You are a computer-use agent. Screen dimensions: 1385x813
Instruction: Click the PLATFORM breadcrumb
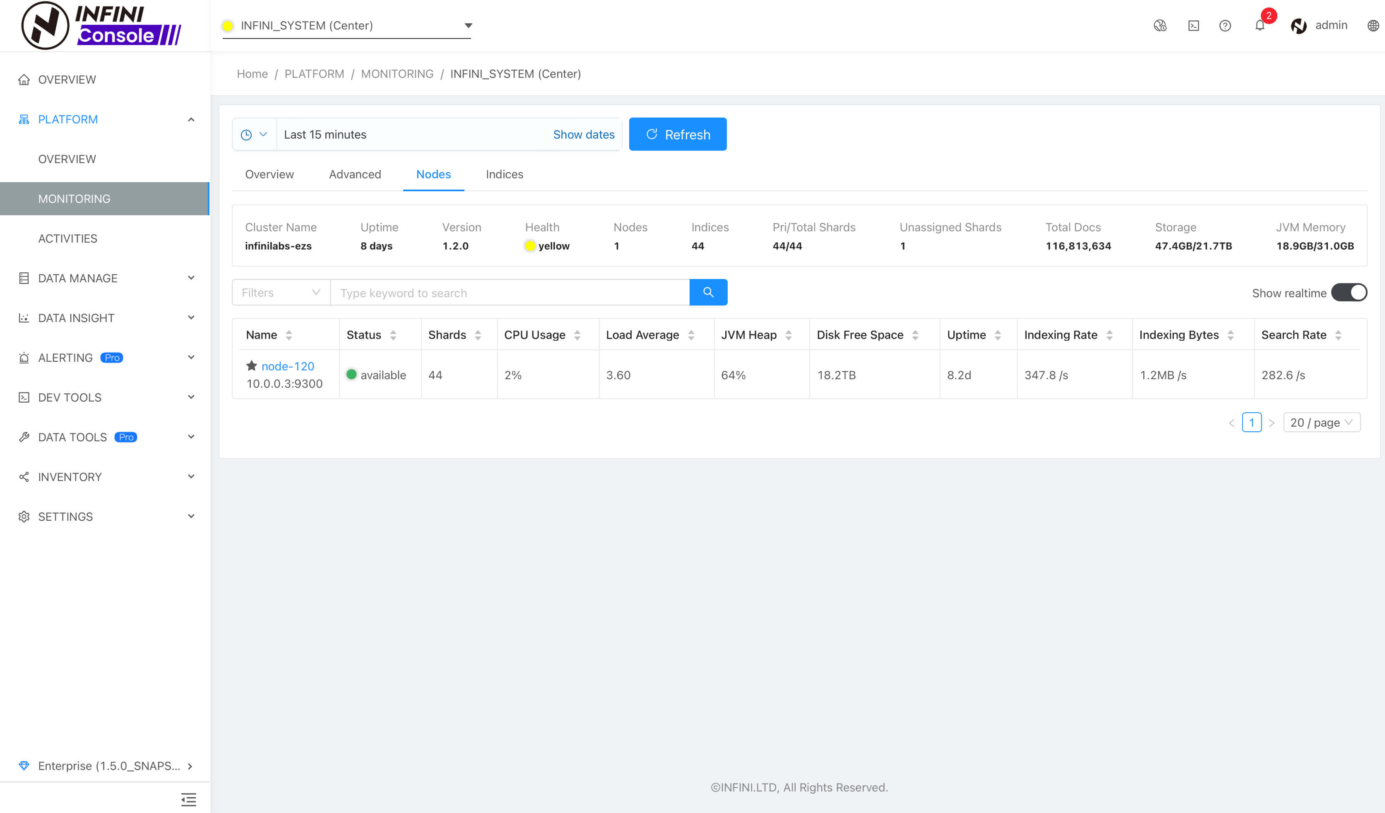point(314,74)
